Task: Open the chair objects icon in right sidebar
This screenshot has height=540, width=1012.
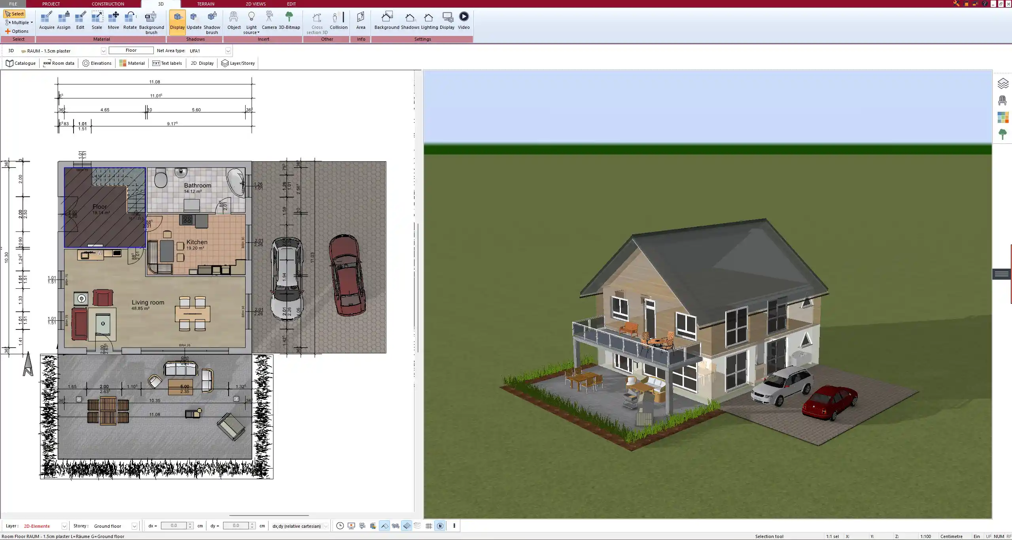Action: click(1003, 100)
